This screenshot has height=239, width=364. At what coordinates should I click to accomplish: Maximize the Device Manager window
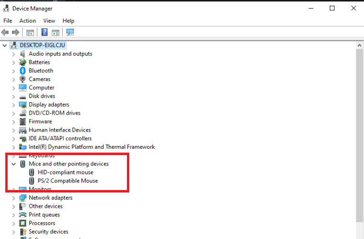[332, 8]
